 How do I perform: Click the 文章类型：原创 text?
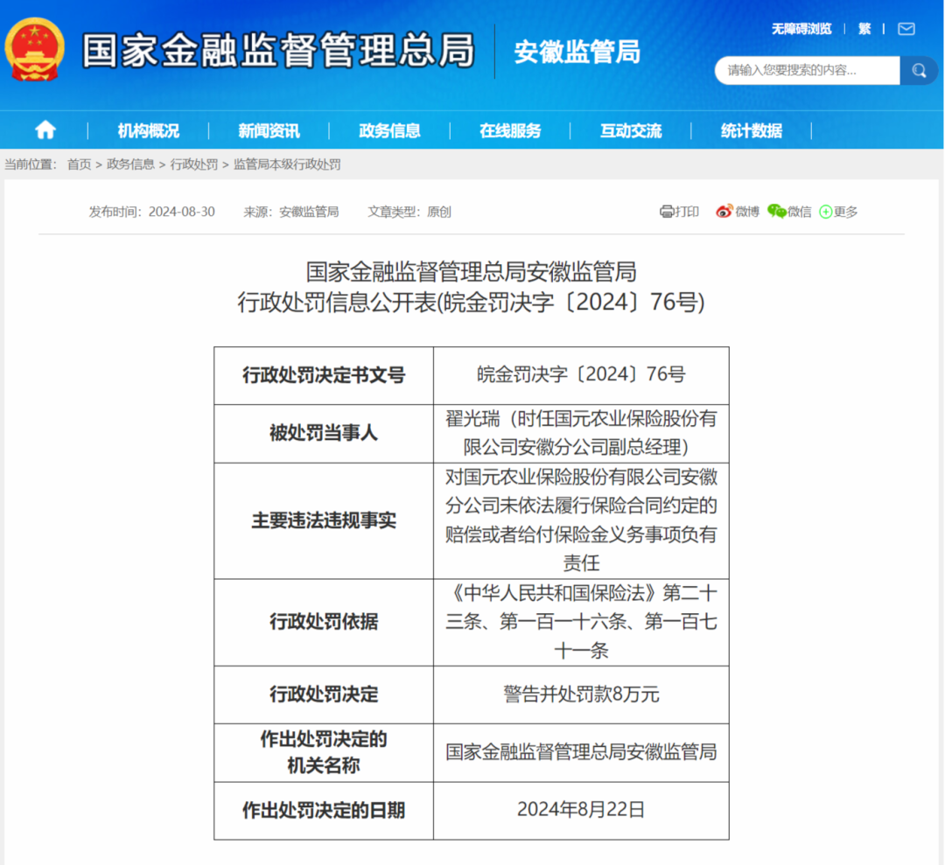(409, 212)
